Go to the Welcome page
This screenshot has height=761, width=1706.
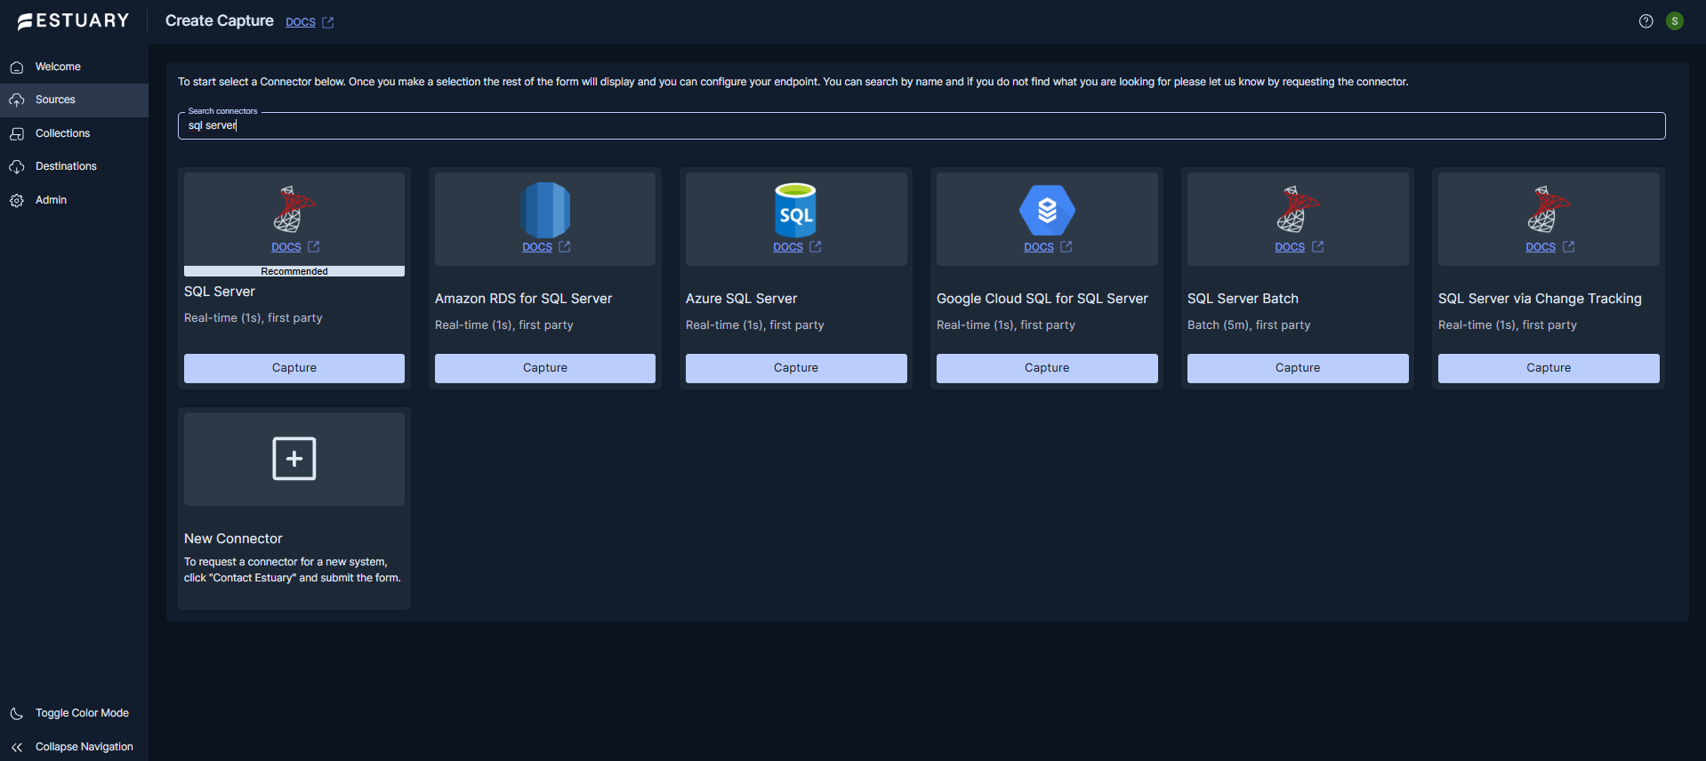74,68
